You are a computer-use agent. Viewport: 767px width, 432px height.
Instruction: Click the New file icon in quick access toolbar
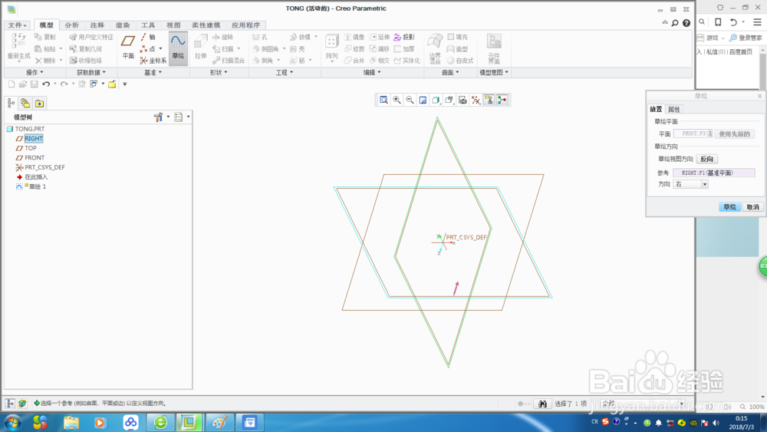[x=12, y=84]
